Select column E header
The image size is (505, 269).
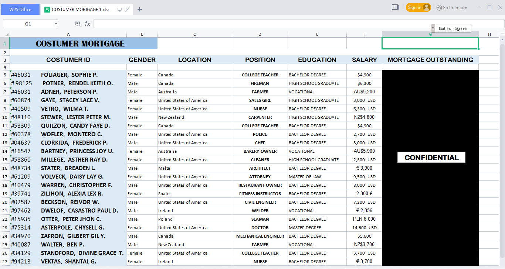point(317,34)
